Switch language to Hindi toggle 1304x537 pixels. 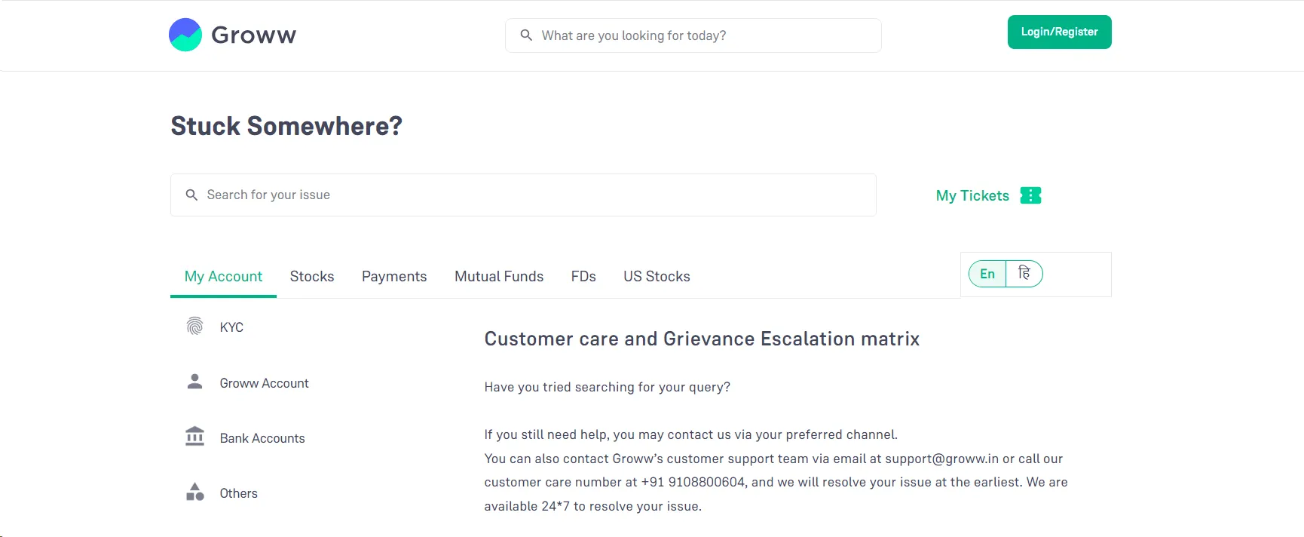click(x=1024, y=274)
